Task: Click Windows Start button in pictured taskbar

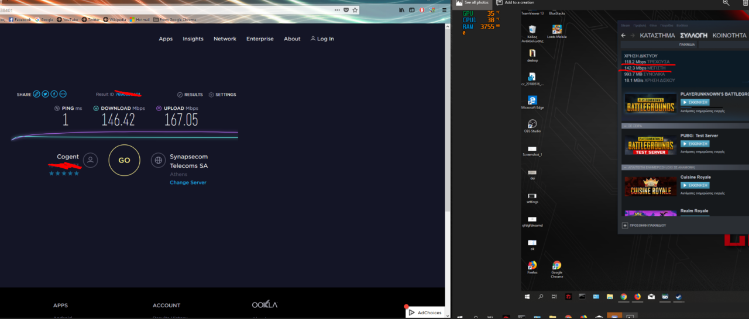Action: pos(528,297)
